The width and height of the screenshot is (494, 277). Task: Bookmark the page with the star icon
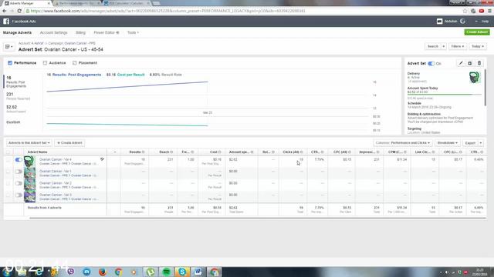465,11
